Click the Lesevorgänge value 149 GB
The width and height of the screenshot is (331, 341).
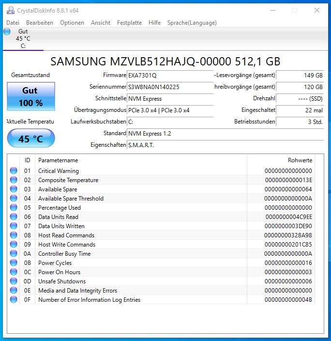pos(300,75)
